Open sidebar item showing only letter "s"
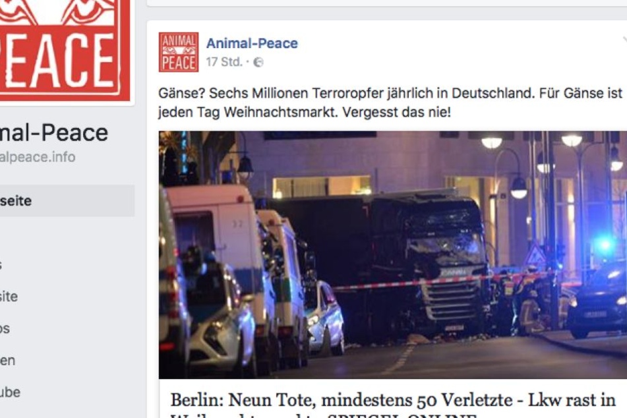The image size is (627, 418). pos(1,264)
